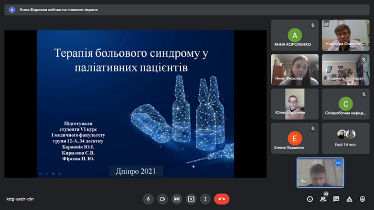Screen dimensions: 374x210
Task: Mute the microphone in the call bar
Action: 149,199
